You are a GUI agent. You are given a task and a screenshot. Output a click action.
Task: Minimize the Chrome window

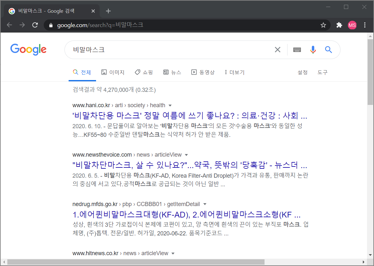coord(328,7)
